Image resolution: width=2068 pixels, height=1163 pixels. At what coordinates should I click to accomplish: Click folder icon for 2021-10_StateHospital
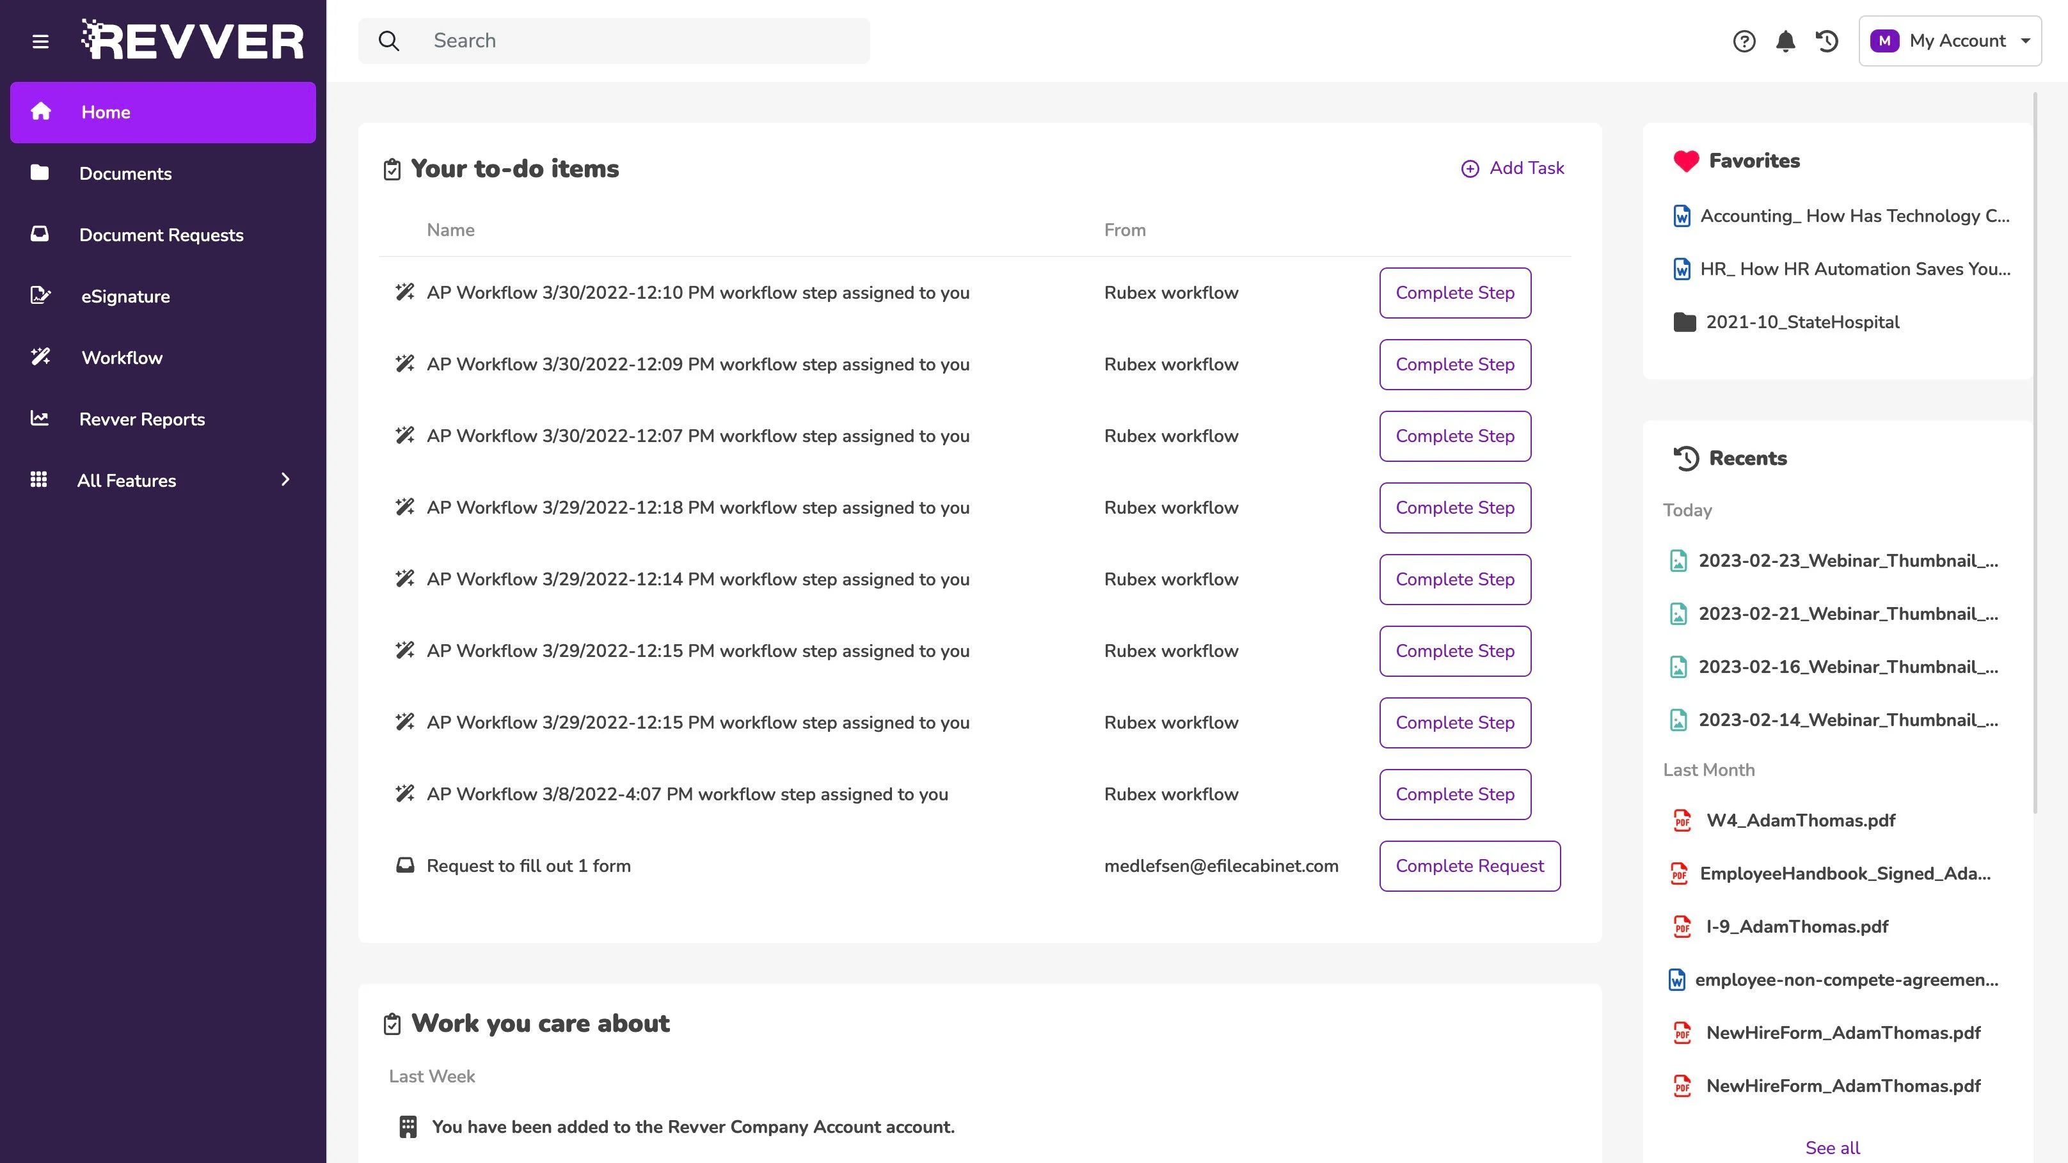(x=1684, y=322)
